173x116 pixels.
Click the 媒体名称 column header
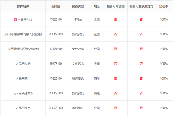tap(23, 6)
